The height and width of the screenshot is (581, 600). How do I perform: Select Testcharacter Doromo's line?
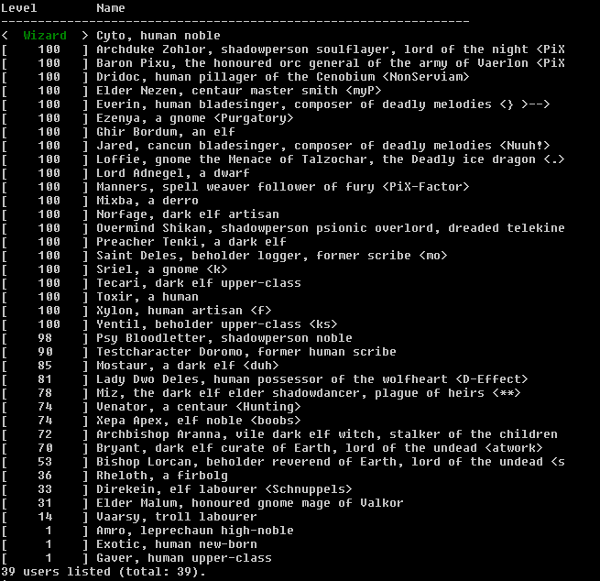245,352
